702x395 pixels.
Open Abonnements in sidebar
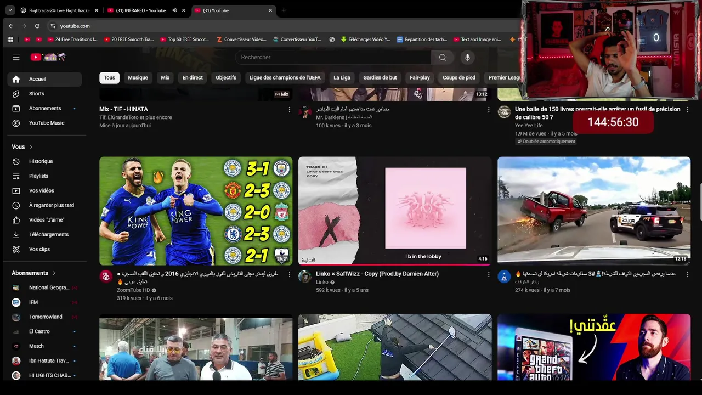44,108
